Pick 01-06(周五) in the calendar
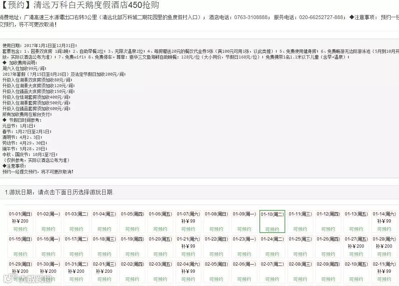Image resolution: width=399 pixels, height=286 pixels. click(160, 221)
